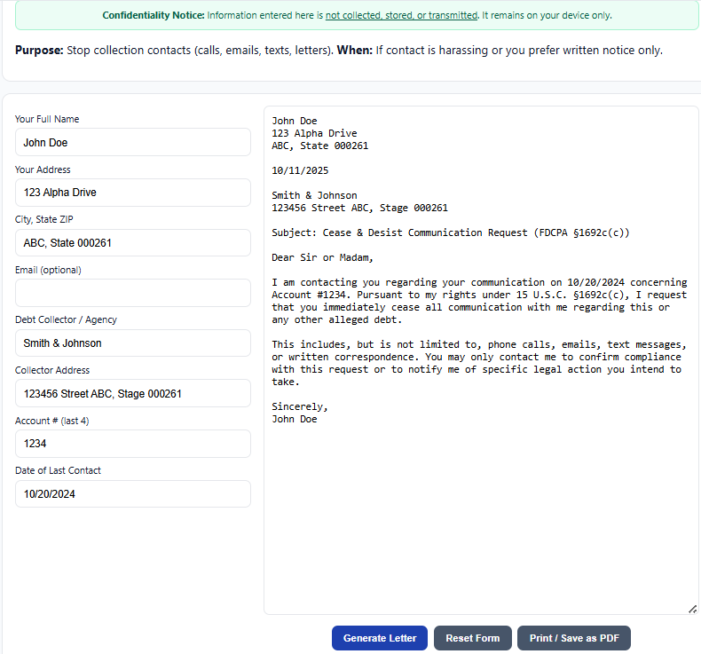The width and height of the screenshot is (701, 654).
Task: Grab the letter textarea resize handle
Action: pos(692,608)
